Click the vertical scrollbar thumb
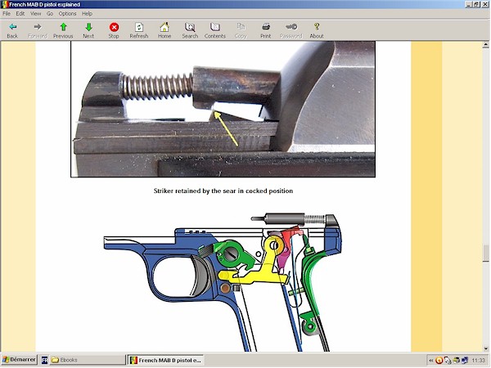 [485, 253]
